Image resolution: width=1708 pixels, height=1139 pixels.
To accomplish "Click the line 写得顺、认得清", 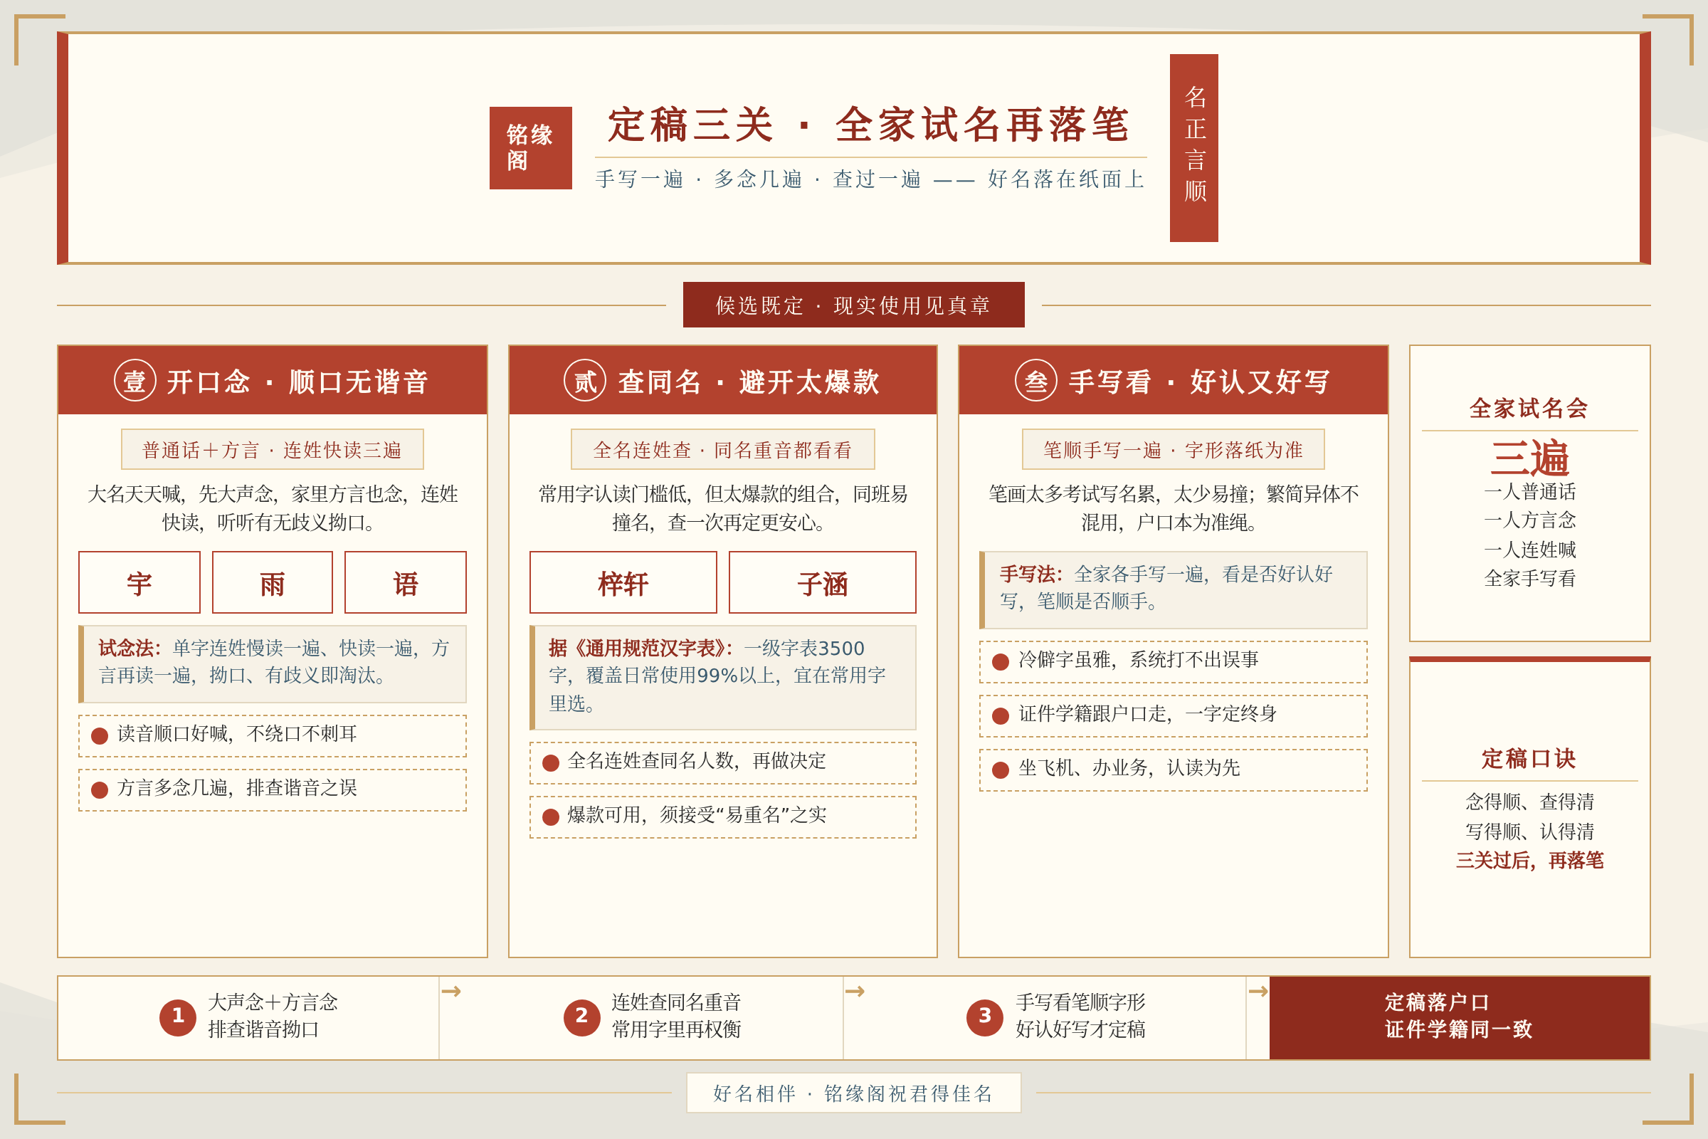I will coord(1529,831).
